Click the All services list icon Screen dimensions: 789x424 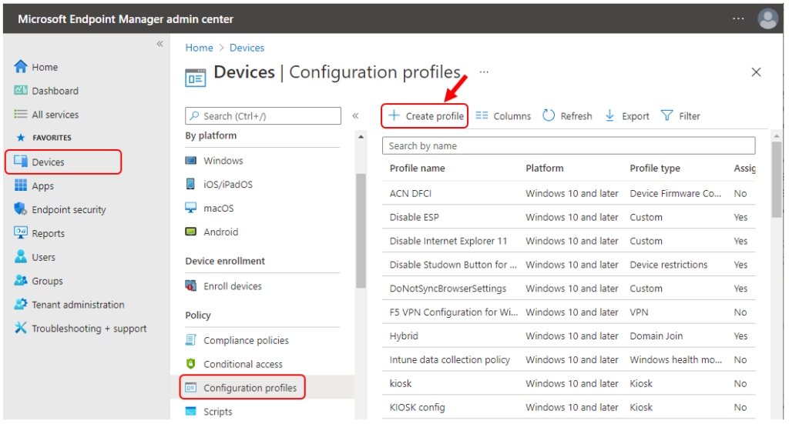21,114
